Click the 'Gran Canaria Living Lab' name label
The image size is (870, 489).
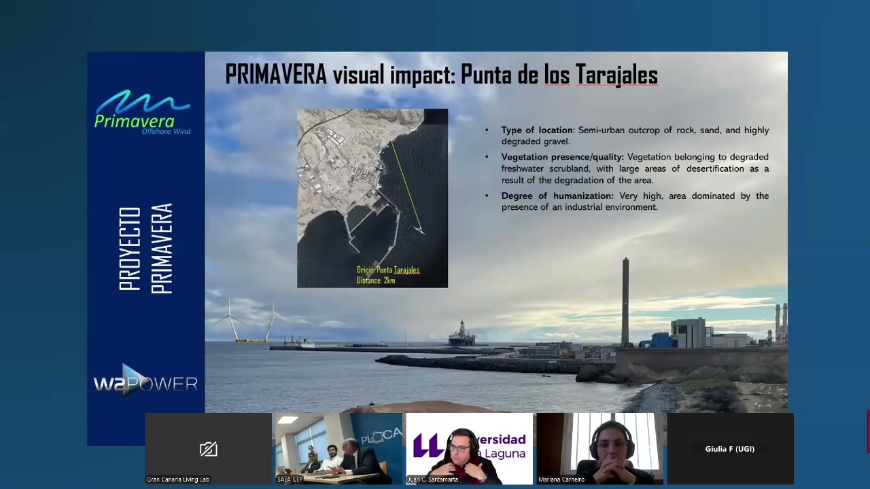tap(178, 479)
